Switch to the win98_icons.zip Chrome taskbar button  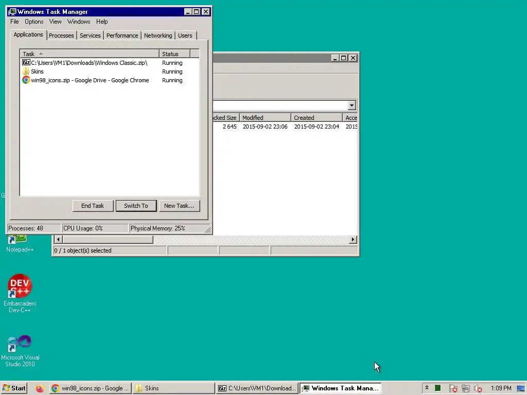[x=90, y=388]
